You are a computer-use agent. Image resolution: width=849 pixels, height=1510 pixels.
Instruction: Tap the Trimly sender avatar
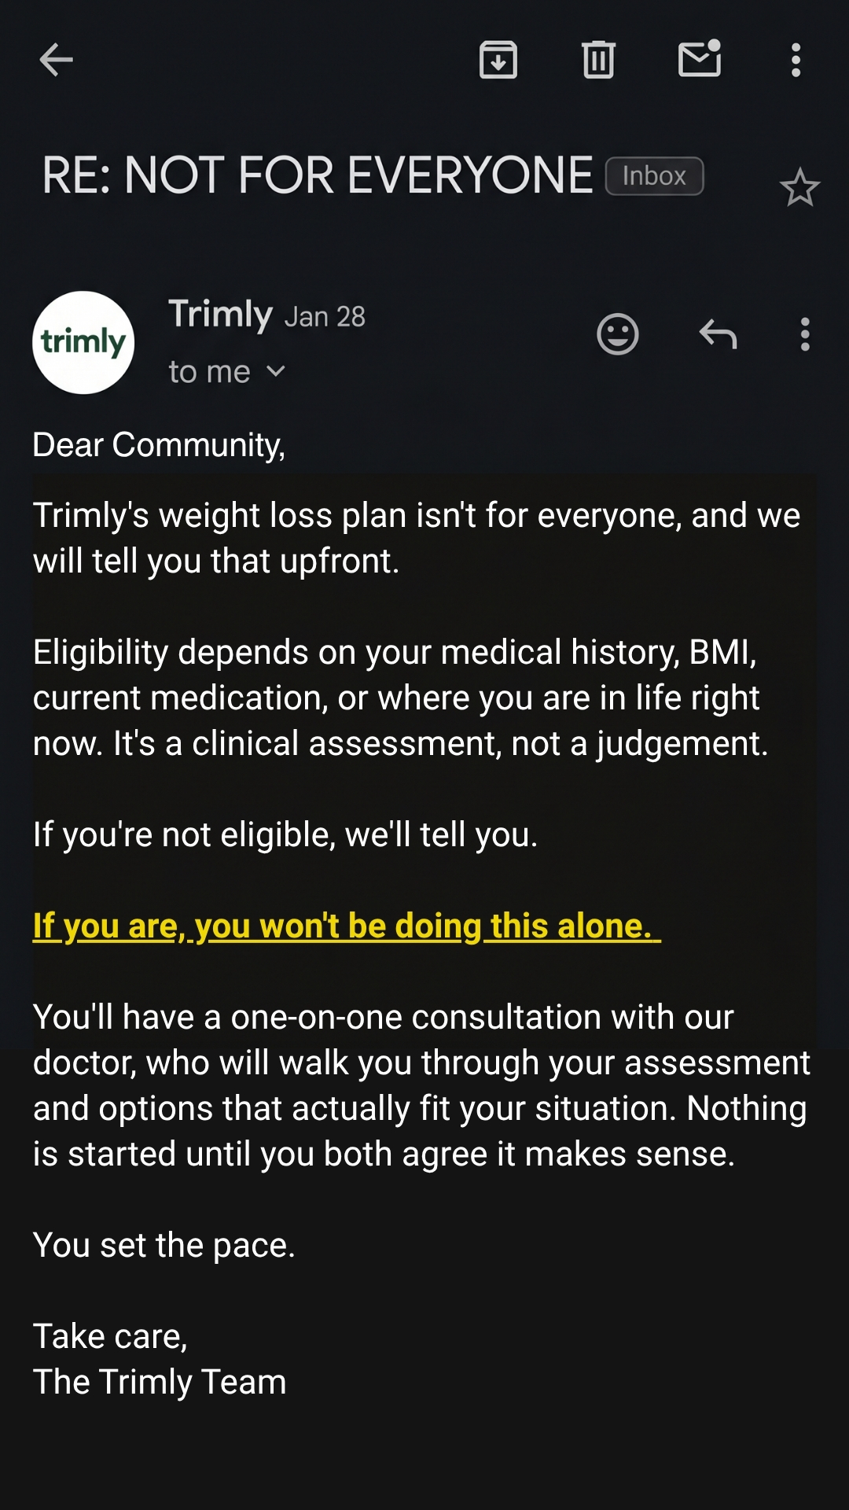[83, 343]
